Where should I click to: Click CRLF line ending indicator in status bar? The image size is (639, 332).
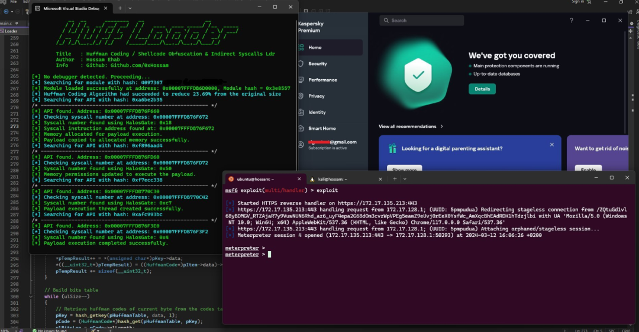point(626,330)
